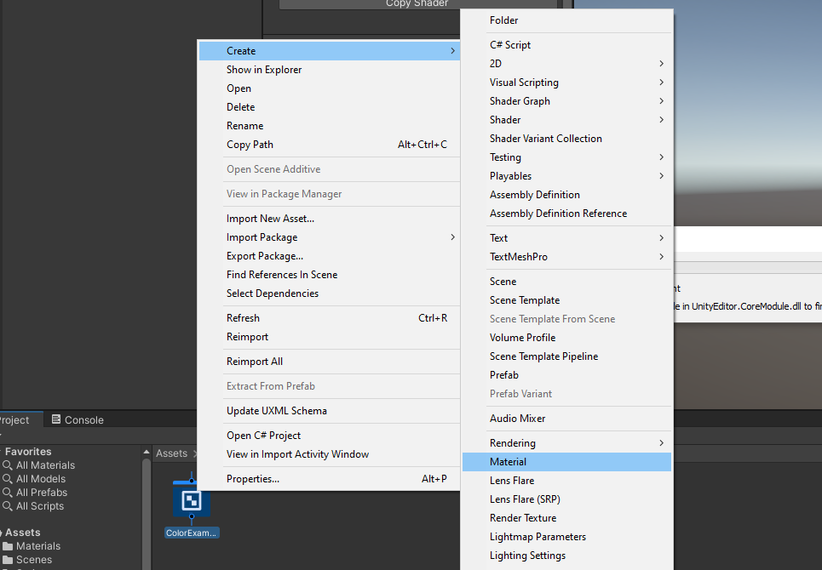This screenshot has width=822, height=570.
Task: Switch to the Console tab
Action: pos(83,420)
